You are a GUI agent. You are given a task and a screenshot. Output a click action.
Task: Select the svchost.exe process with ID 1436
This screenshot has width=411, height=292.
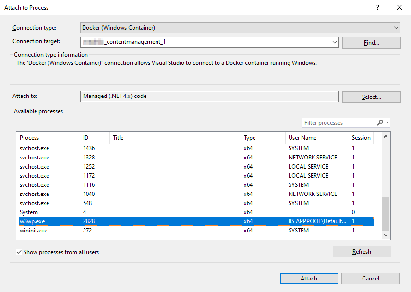tap(196, 148)
